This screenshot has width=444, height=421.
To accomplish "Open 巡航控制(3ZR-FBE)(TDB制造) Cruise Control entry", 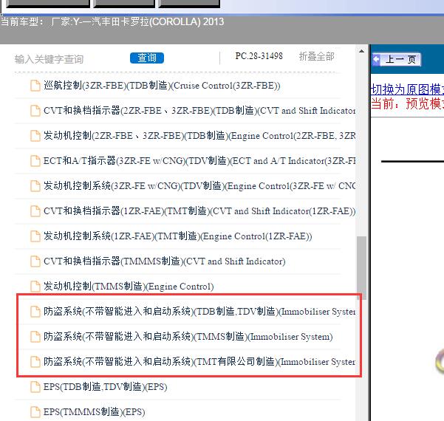I will pos(162,86).
